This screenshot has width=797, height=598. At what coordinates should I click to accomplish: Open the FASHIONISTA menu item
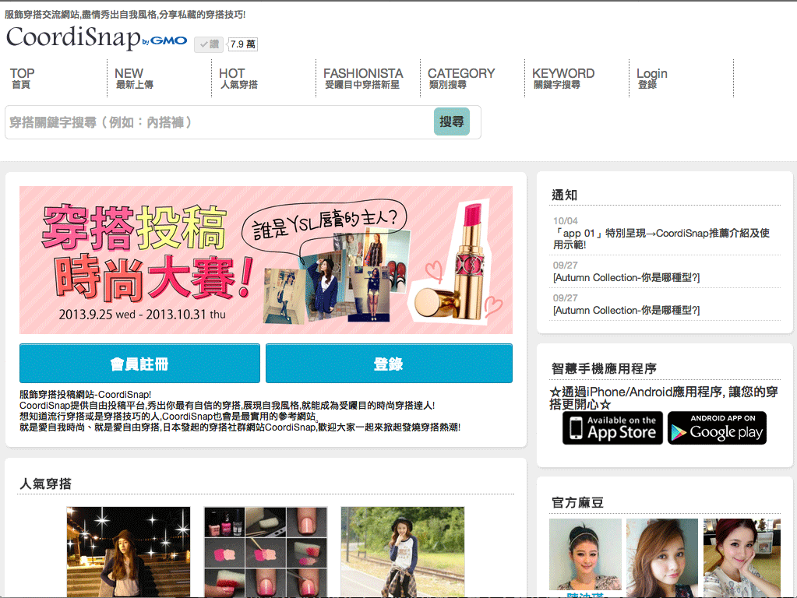pos(363,78)
